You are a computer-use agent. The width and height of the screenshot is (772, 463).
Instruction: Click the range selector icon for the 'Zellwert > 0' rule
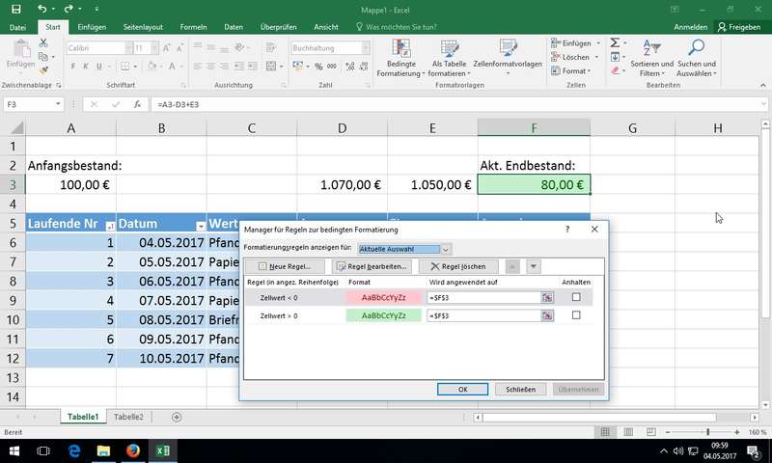pos(547,315)
